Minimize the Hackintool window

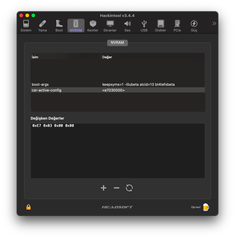click(x=27, y=15)
